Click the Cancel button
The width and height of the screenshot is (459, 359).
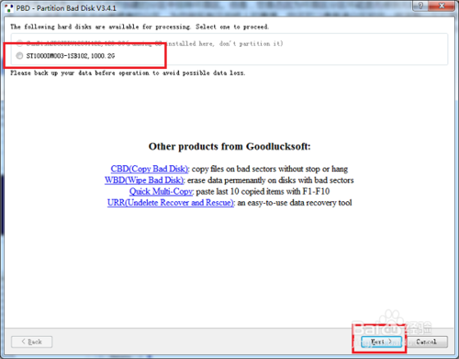[x=426, y=342]
